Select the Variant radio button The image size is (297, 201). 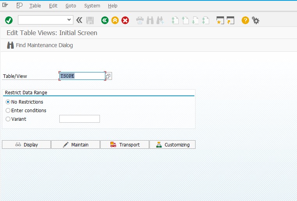pos(8,119)
